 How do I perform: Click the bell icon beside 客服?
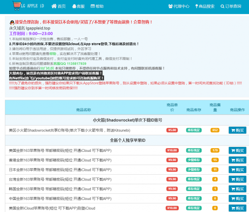point(74,6)
